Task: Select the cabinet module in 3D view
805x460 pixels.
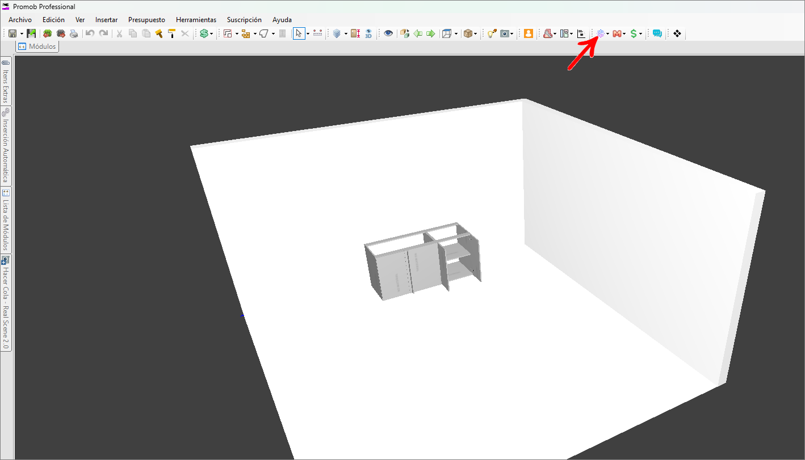Action: coord(421,261)
